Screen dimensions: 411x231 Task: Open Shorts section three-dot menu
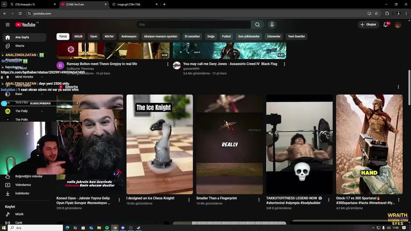click(x=398, y=87)
